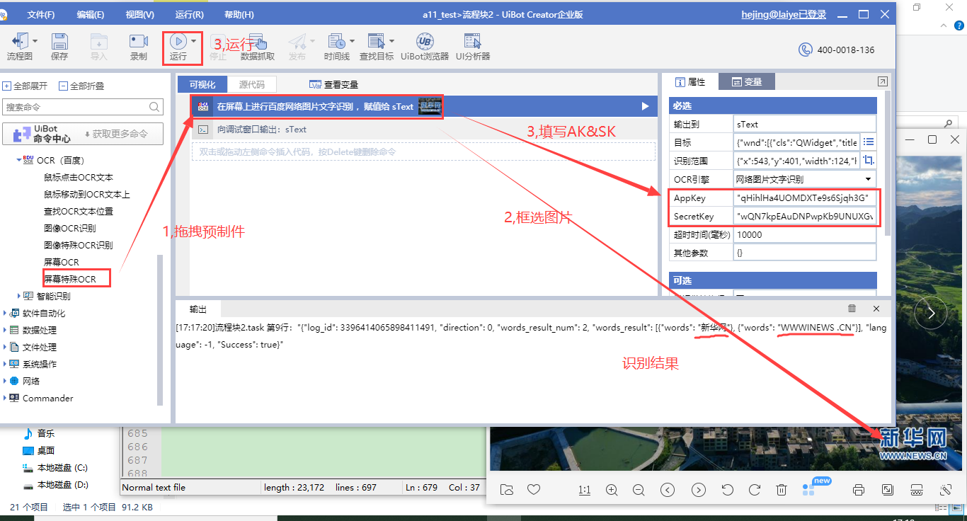Click the 流程图 flowchart icon

click(x=20, y=42)
